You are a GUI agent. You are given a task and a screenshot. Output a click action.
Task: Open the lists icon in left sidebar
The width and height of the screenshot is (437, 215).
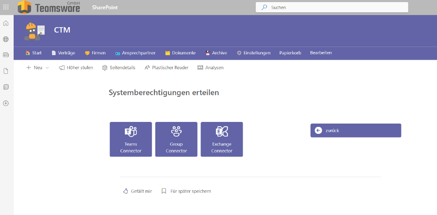(6, 87)
